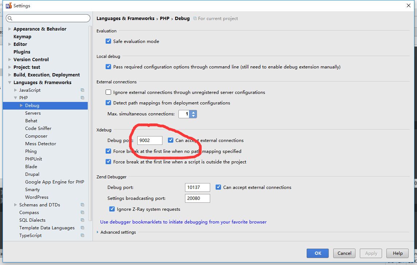Open Code Sniffer settings page
Viewport: 417px width, 265px height.
[38, 128]
